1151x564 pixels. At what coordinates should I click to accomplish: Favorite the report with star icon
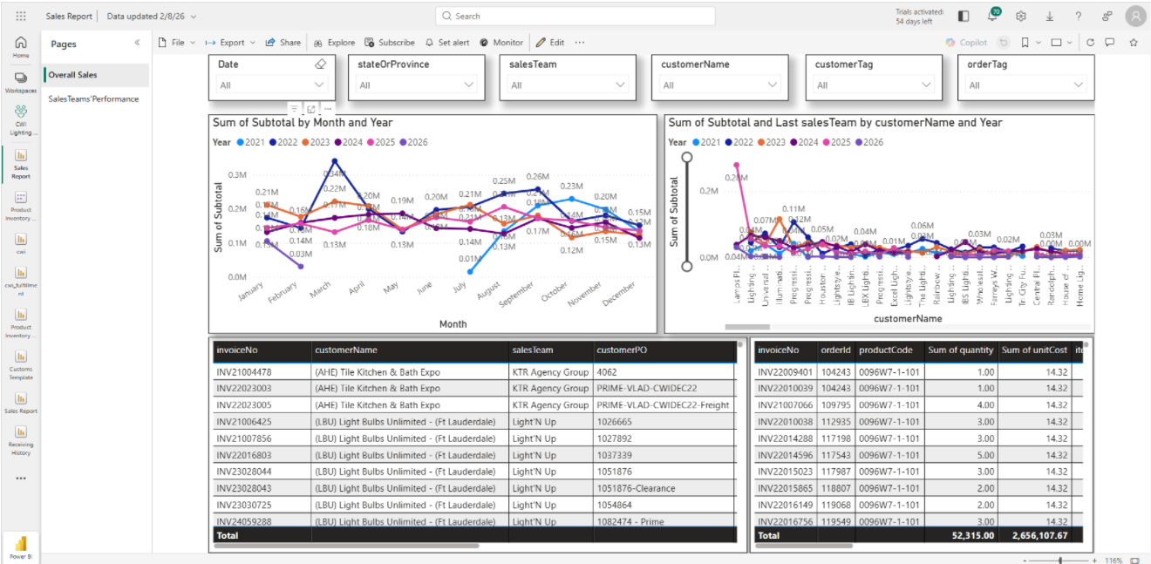click(1134, 42)
